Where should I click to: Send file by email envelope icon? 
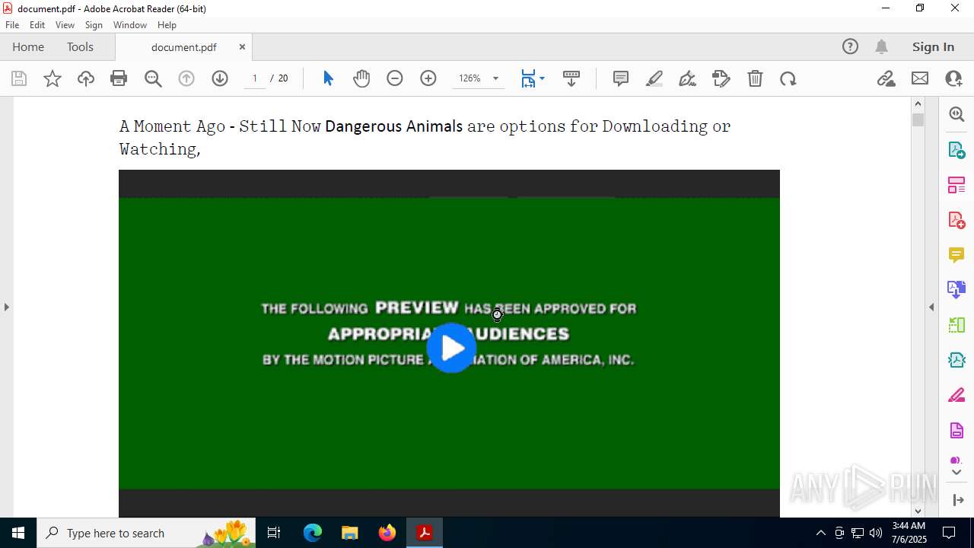[x=920, y=78]
